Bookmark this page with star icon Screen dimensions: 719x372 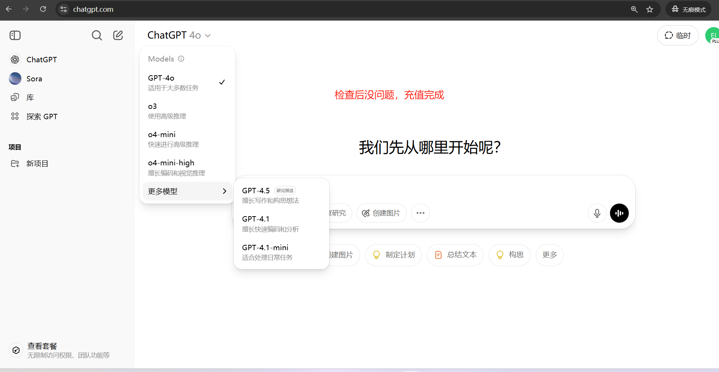point(650,10)
